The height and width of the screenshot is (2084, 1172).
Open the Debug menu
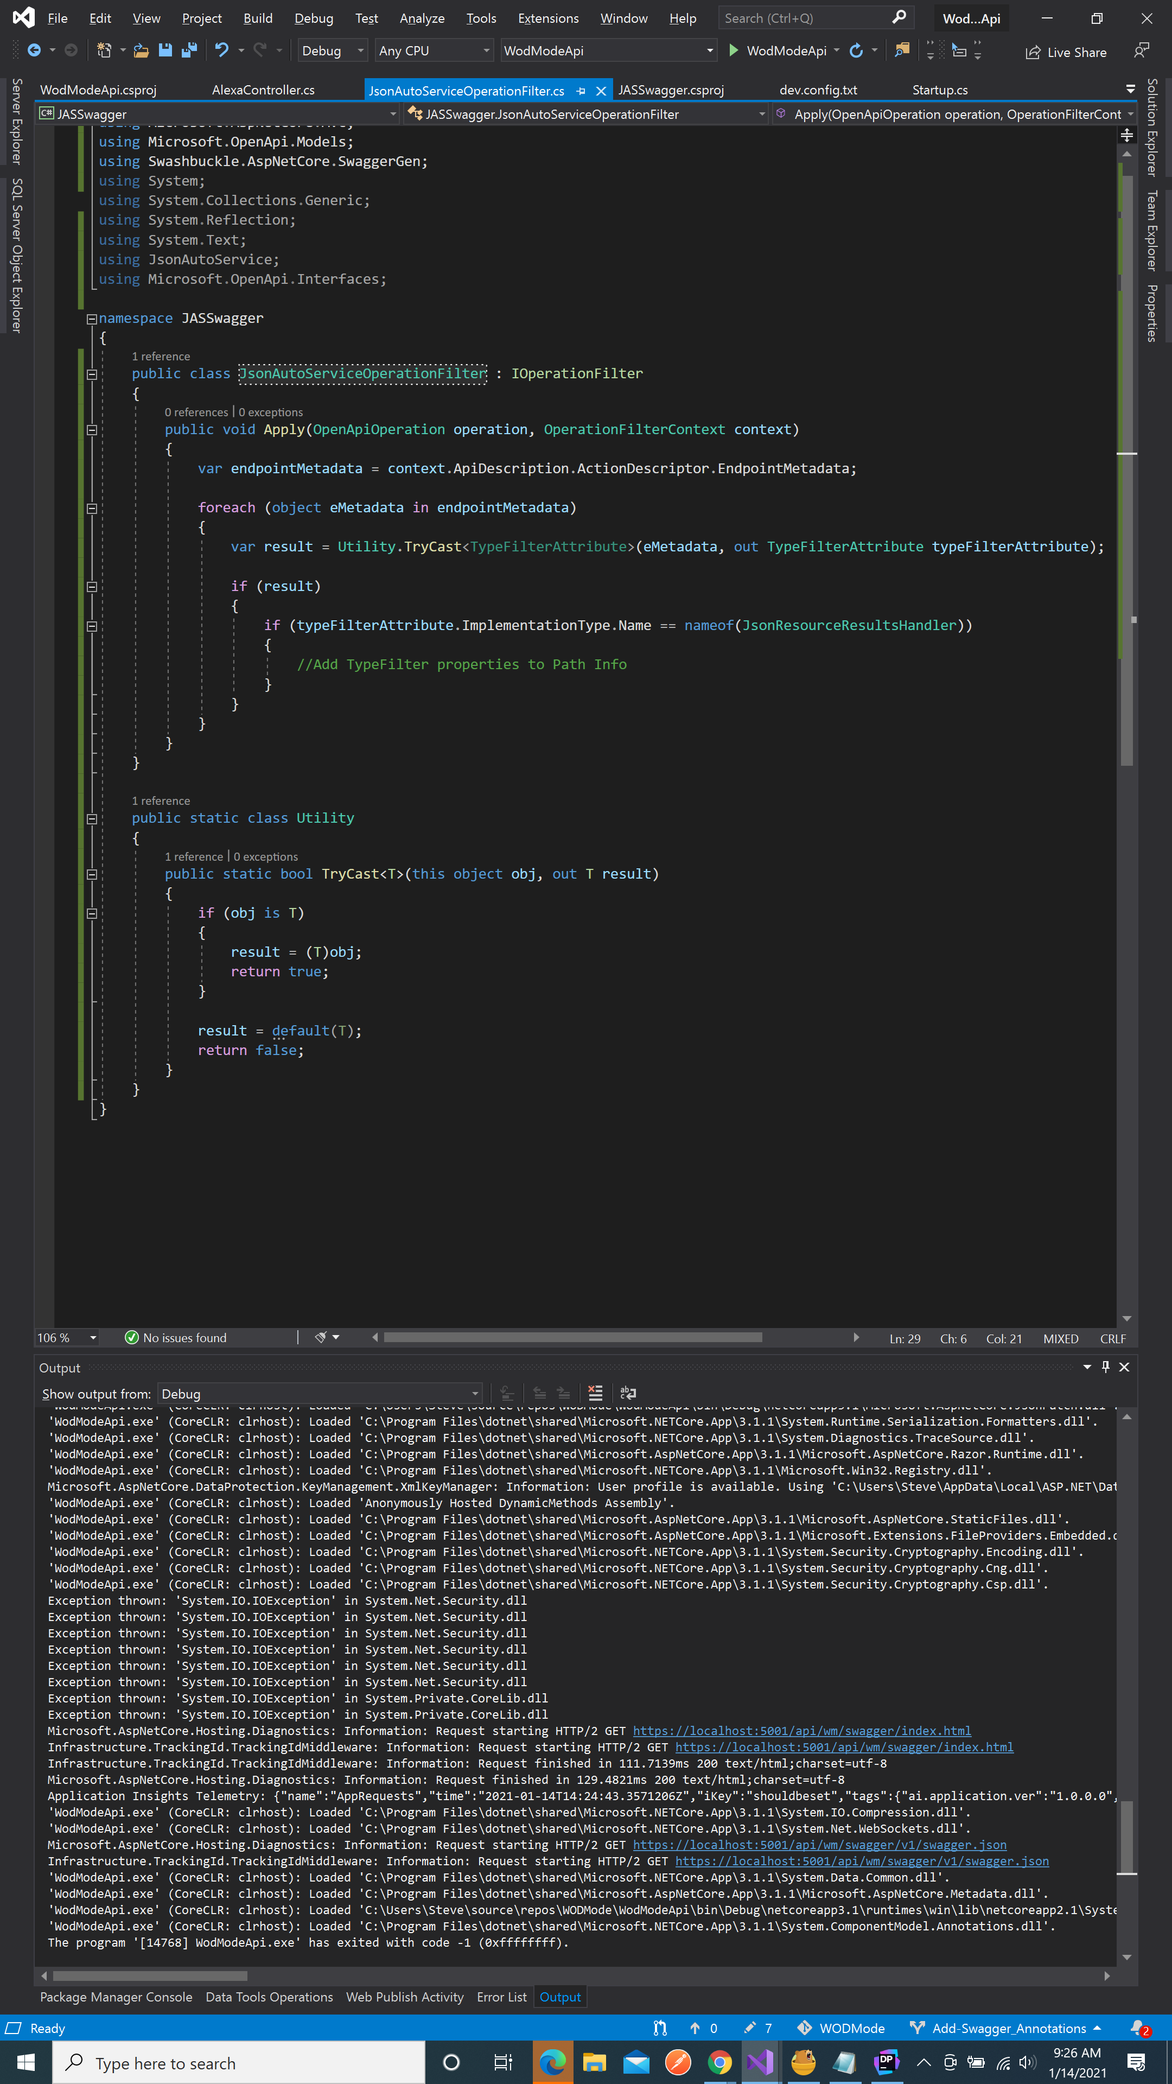pyautogui.click(x=314, y=18)
